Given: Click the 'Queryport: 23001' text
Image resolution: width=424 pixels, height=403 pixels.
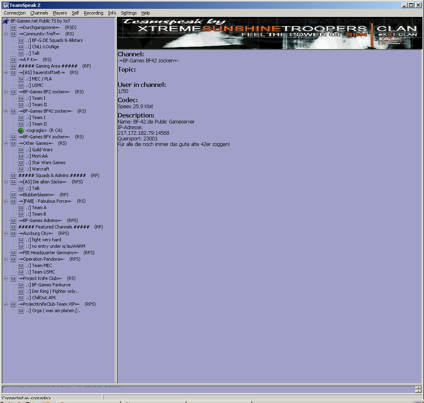Looking at the screenshot, I should click(x=138, y=139).
